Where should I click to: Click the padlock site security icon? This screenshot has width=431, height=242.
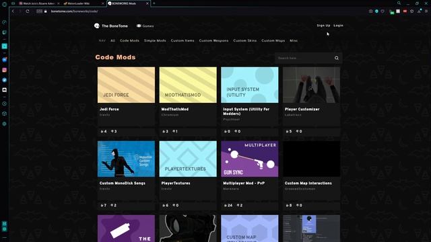46,11
